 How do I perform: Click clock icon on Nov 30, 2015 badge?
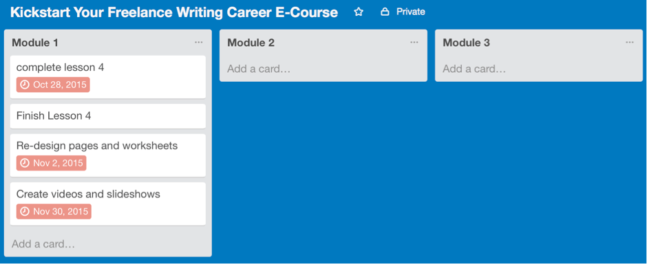point(25,212)
